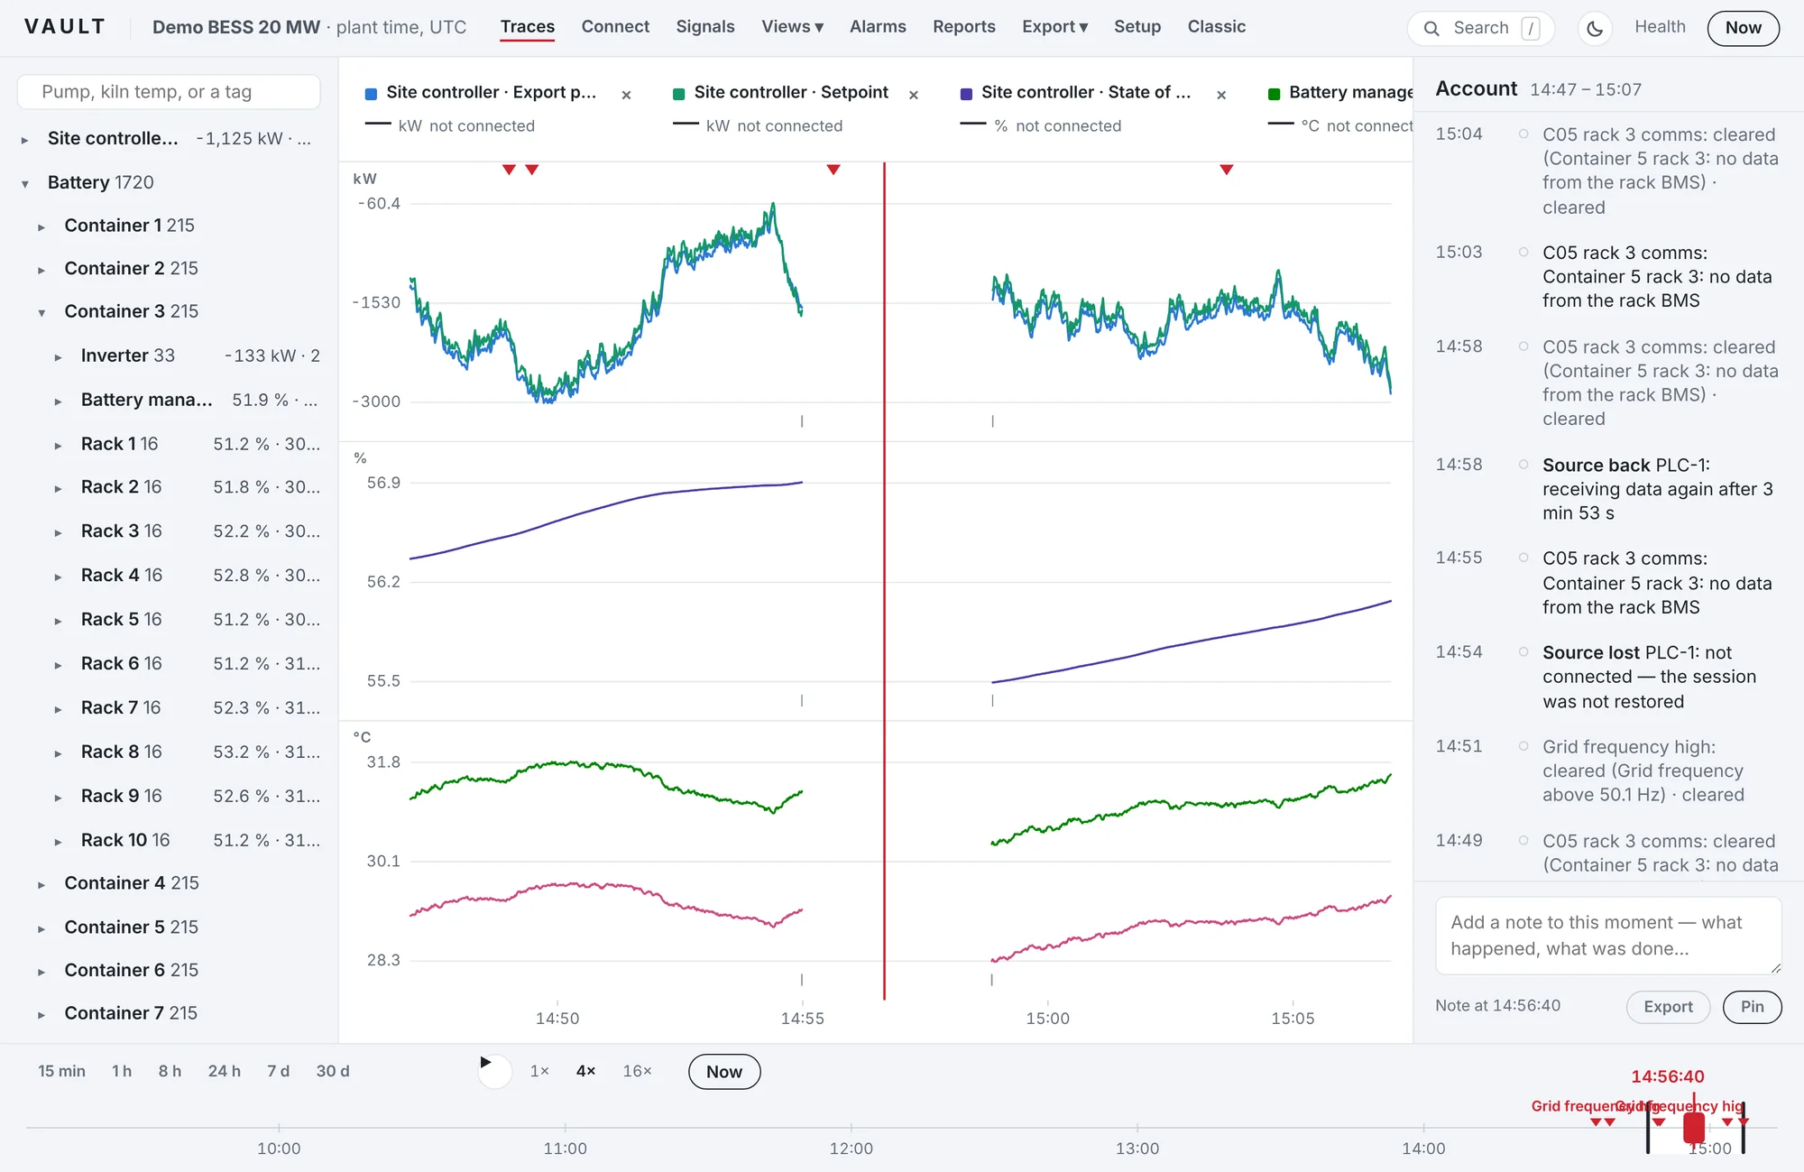Toggle dark mode moon icon

click(x=1594, y=28)
